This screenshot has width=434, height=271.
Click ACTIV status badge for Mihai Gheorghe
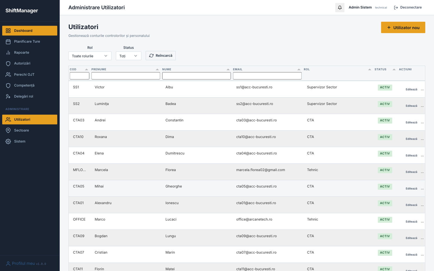(385, 187)
